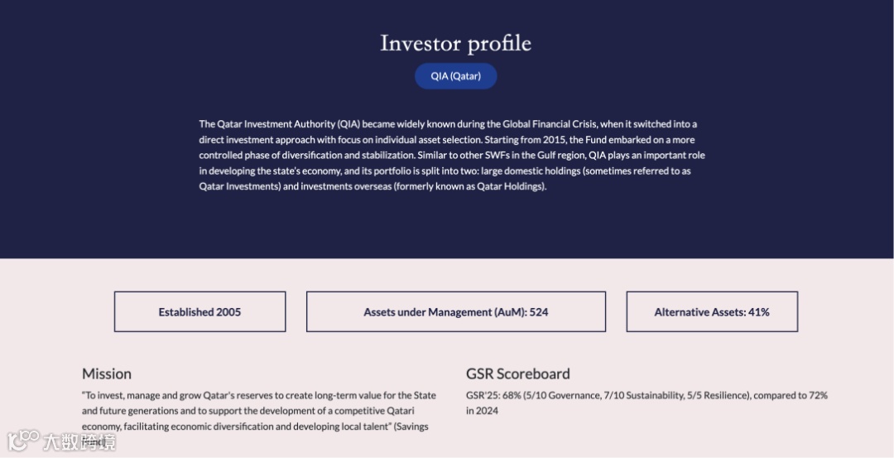The image size is (894, 458).
Task: Click the Qatar Investment Authority description paragraph
Action: [x=452, y=155]
